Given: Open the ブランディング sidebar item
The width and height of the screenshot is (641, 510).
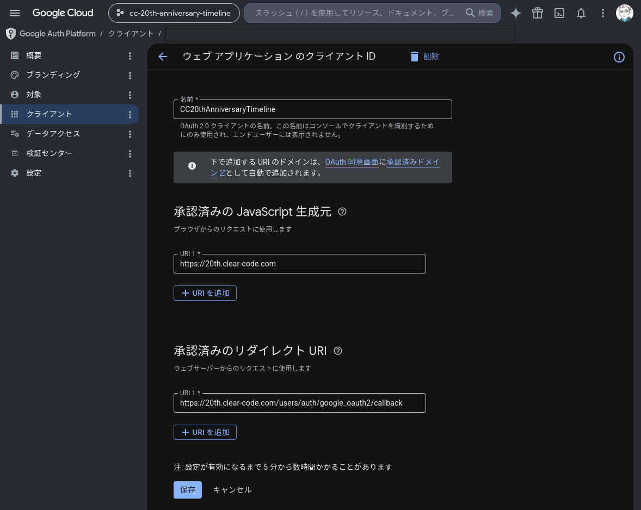Looking at the screenshot, I should [x=70, y=75].
